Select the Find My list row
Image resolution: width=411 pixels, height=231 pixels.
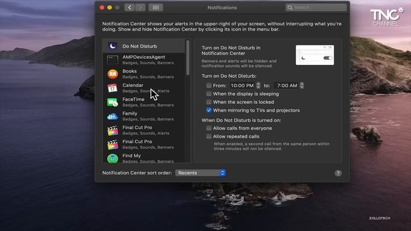coord(144,158)
